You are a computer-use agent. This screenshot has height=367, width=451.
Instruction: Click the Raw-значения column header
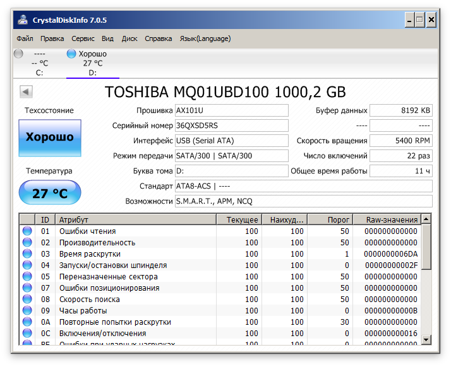pyautogui.click(x=387, y=219)
